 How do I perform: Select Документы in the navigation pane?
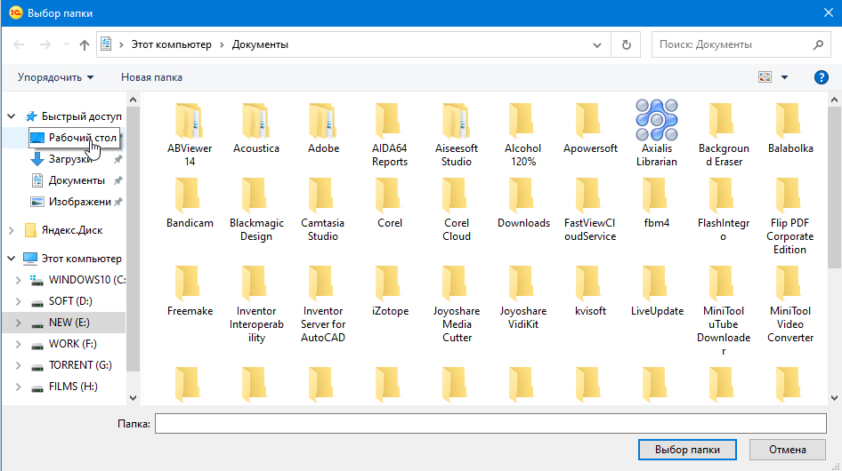(x=77, y=180)
